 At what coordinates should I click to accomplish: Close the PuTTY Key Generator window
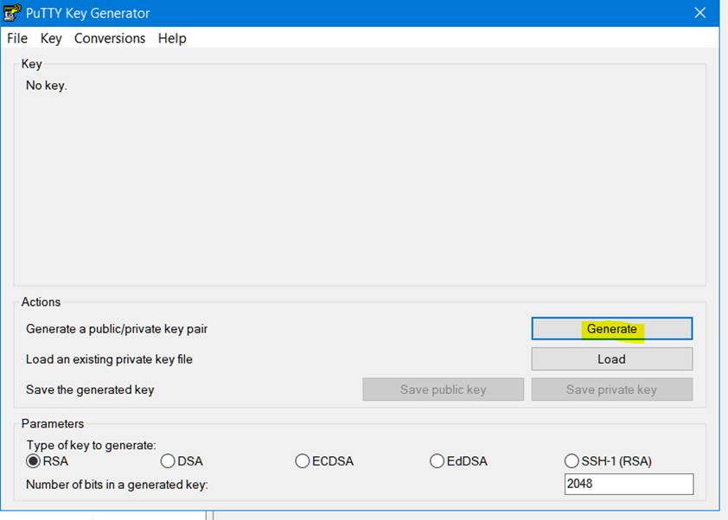[x=700, y=12]
